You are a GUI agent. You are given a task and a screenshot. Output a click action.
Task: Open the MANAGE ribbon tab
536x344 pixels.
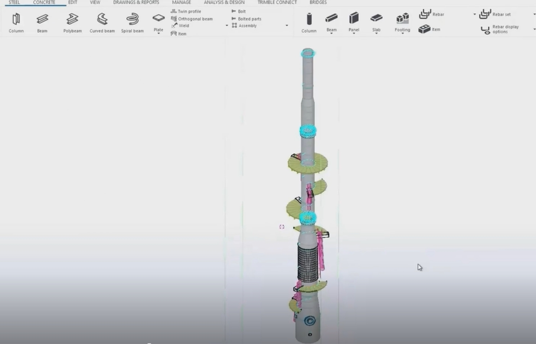click(x=181, y=2)
